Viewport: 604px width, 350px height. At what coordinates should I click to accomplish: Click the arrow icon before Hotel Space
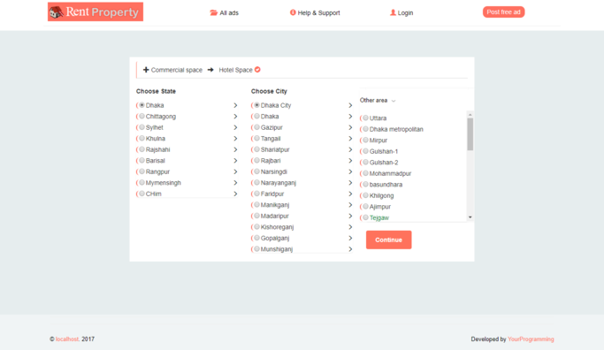210,70
